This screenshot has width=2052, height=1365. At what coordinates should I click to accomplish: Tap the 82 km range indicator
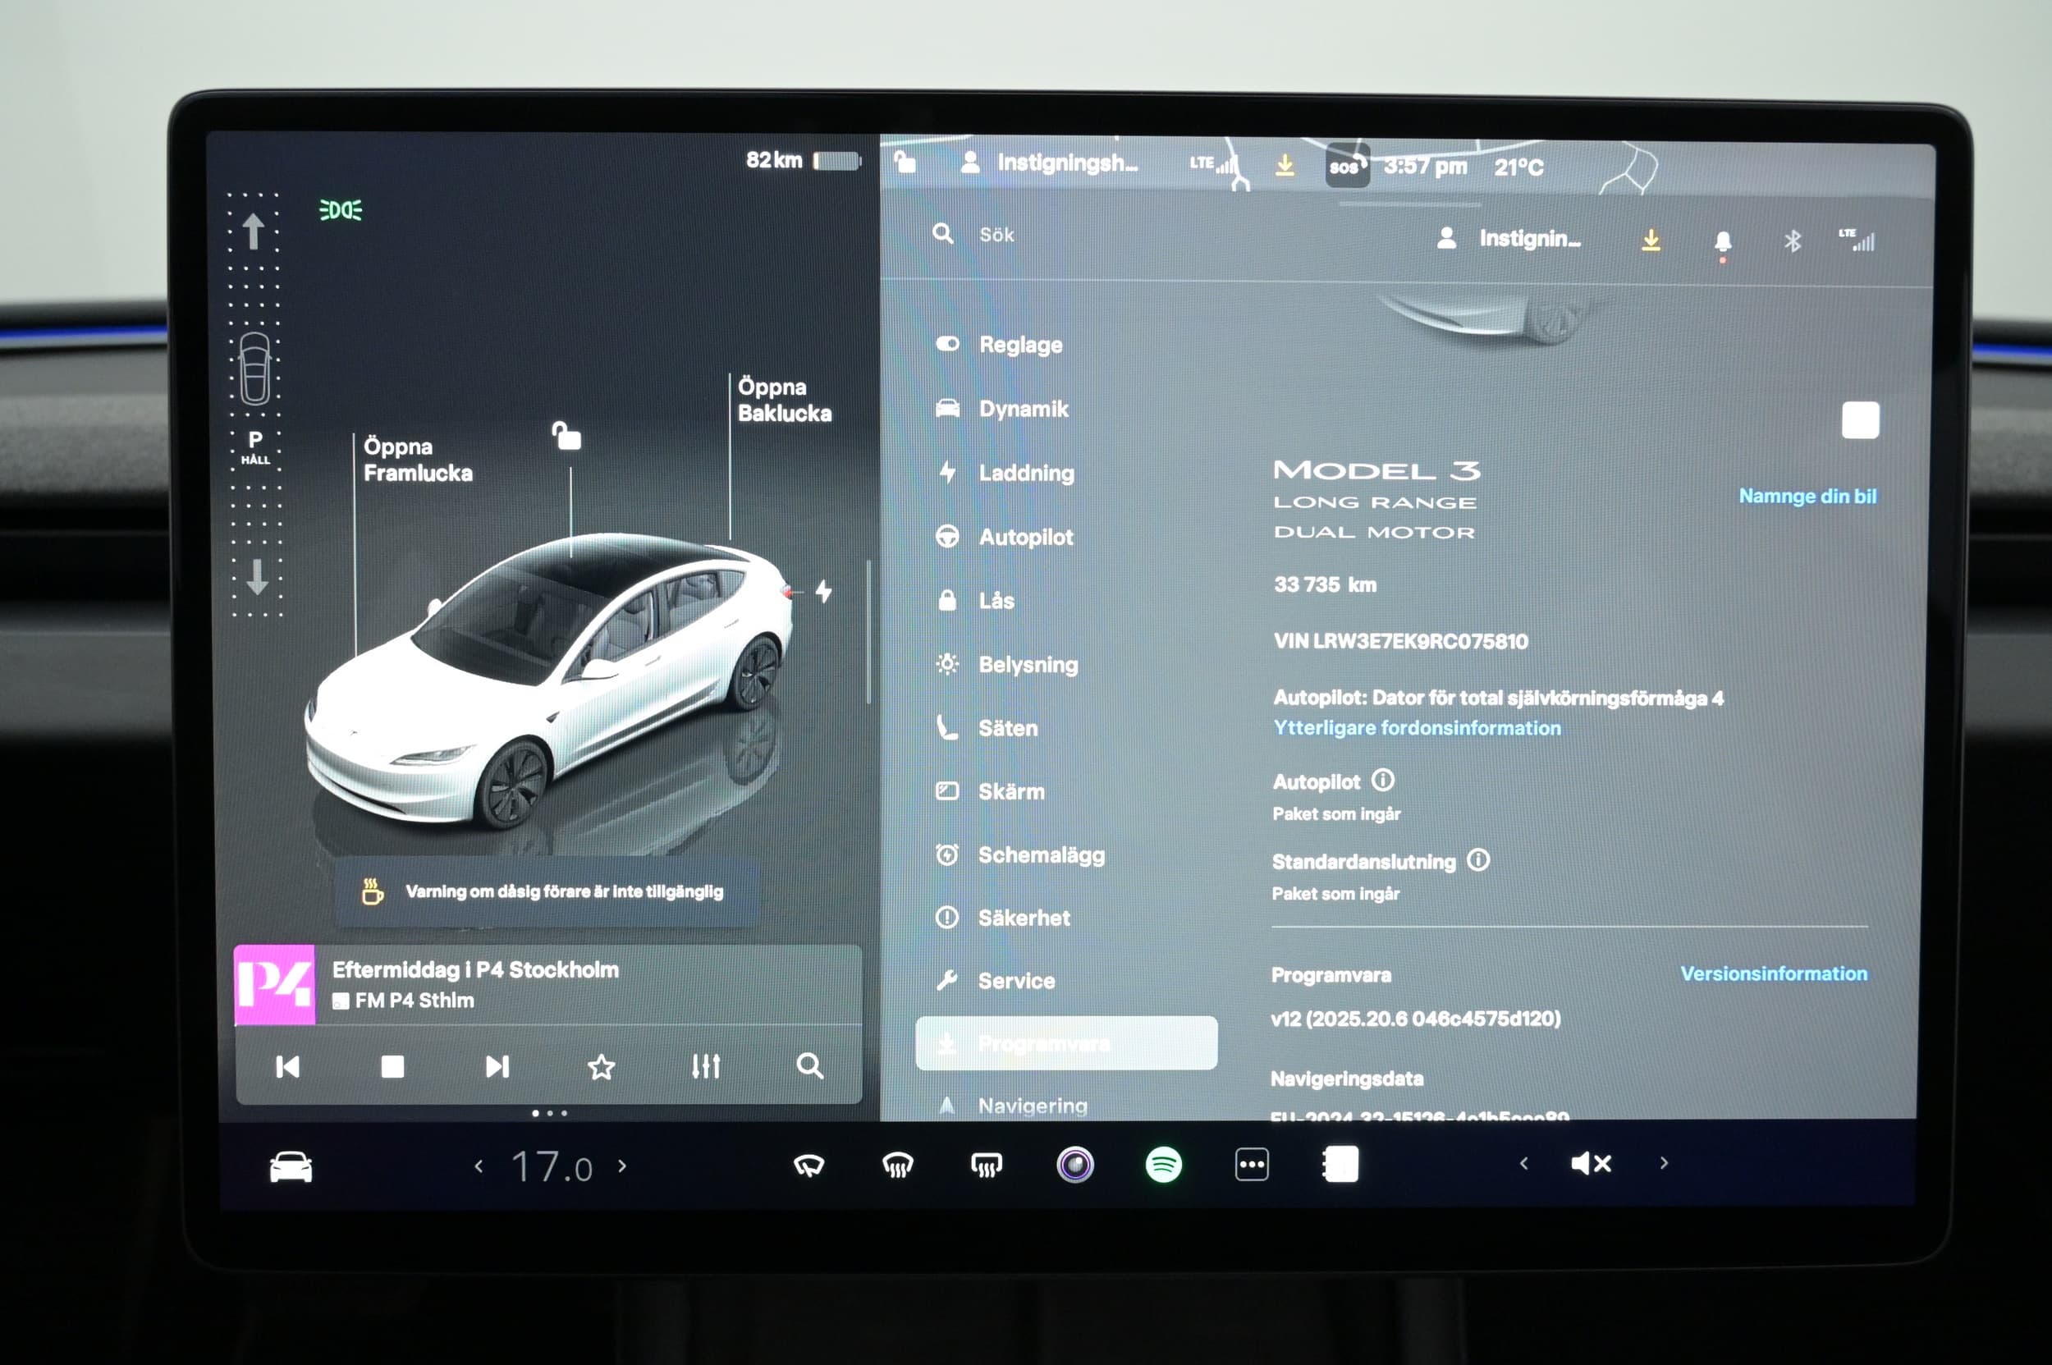pos(803,160)
